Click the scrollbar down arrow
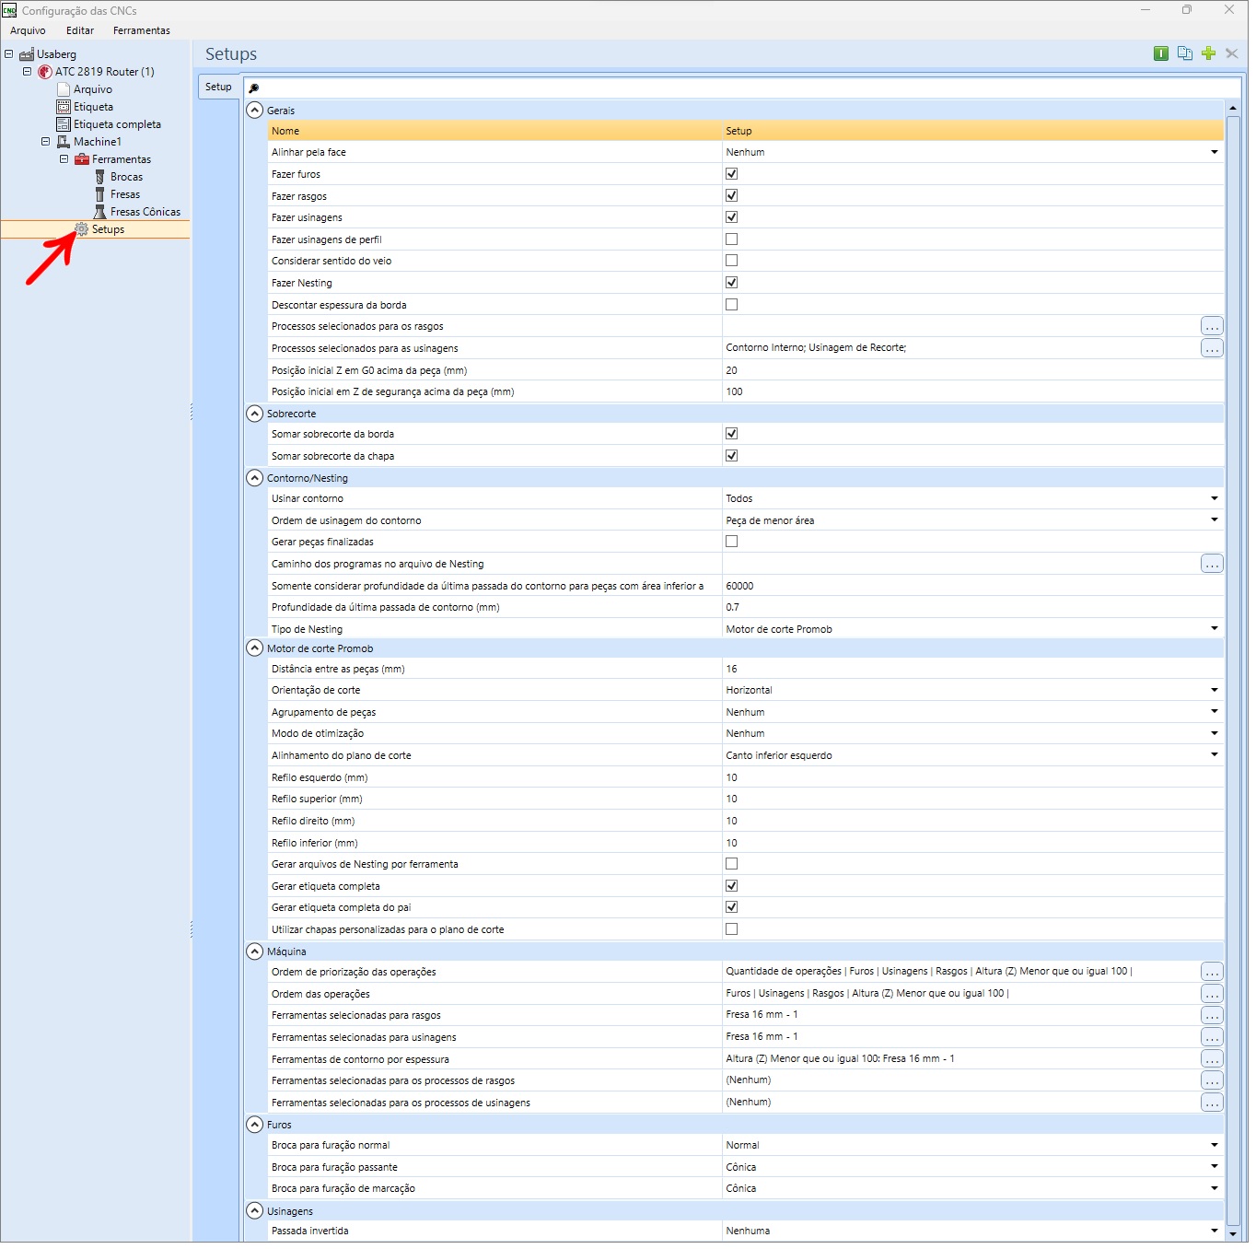1256x1249 pixels. (x=1233, y=1232)
